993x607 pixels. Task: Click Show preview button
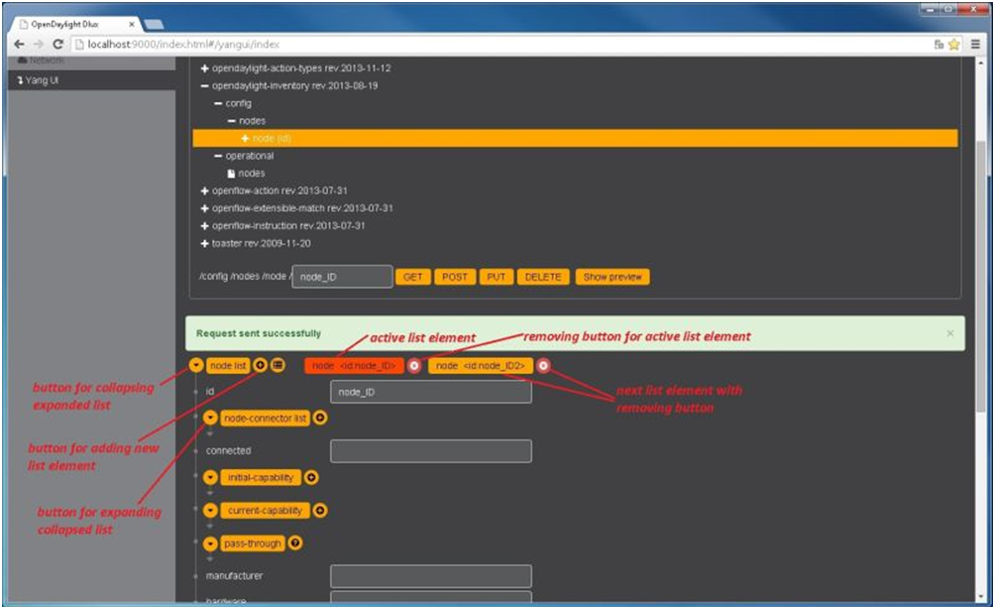612,277
